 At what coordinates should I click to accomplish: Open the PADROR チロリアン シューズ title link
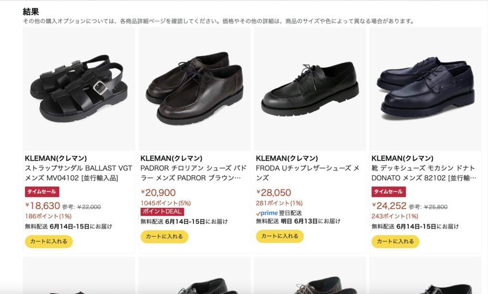tap(193, 173)
